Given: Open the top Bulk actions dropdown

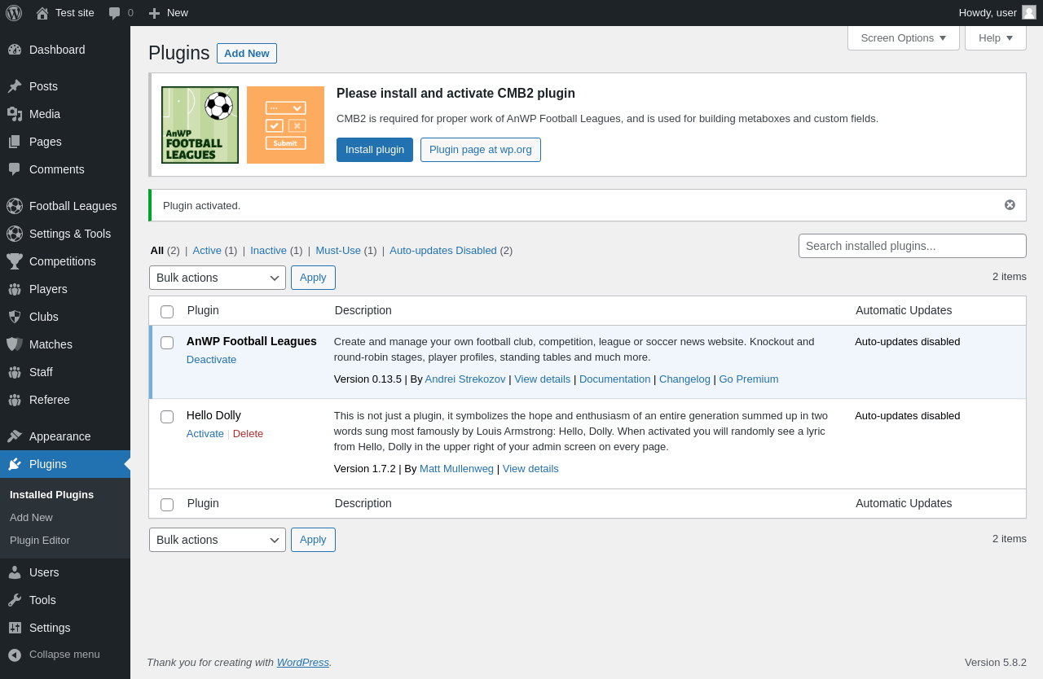Looking at the screenshot, I should (218, 278).
